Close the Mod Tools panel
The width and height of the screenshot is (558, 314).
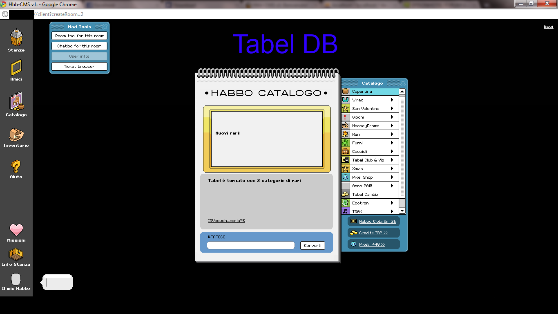pyautogui.click(x=105, y=27)
